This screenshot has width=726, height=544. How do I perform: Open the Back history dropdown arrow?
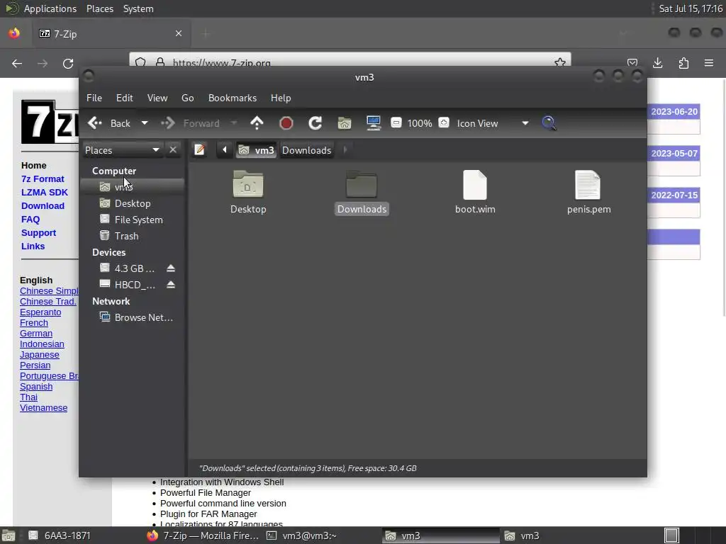click(x=145, y=123)
